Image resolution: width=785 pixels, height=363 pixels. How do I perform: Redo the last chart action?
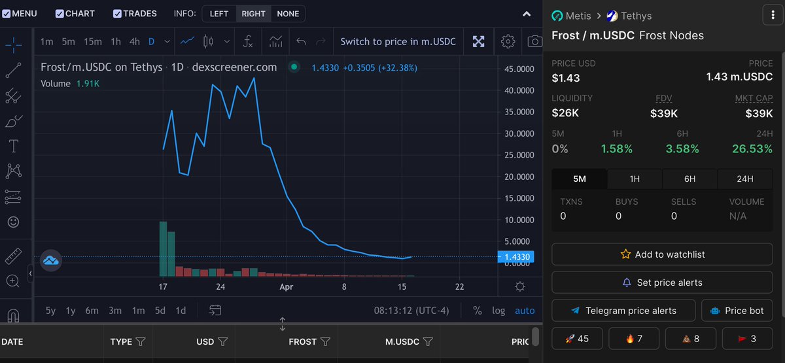pos(321,42)
